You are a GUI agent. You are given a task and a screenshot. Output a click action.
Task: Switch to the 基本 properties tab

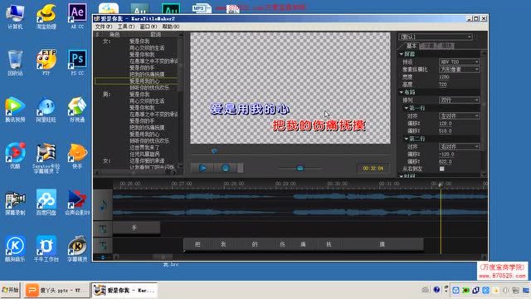coord(411,46)
